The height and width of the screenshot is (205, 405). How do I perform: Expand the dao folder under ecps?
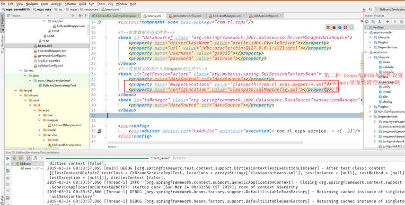(39, 115)
